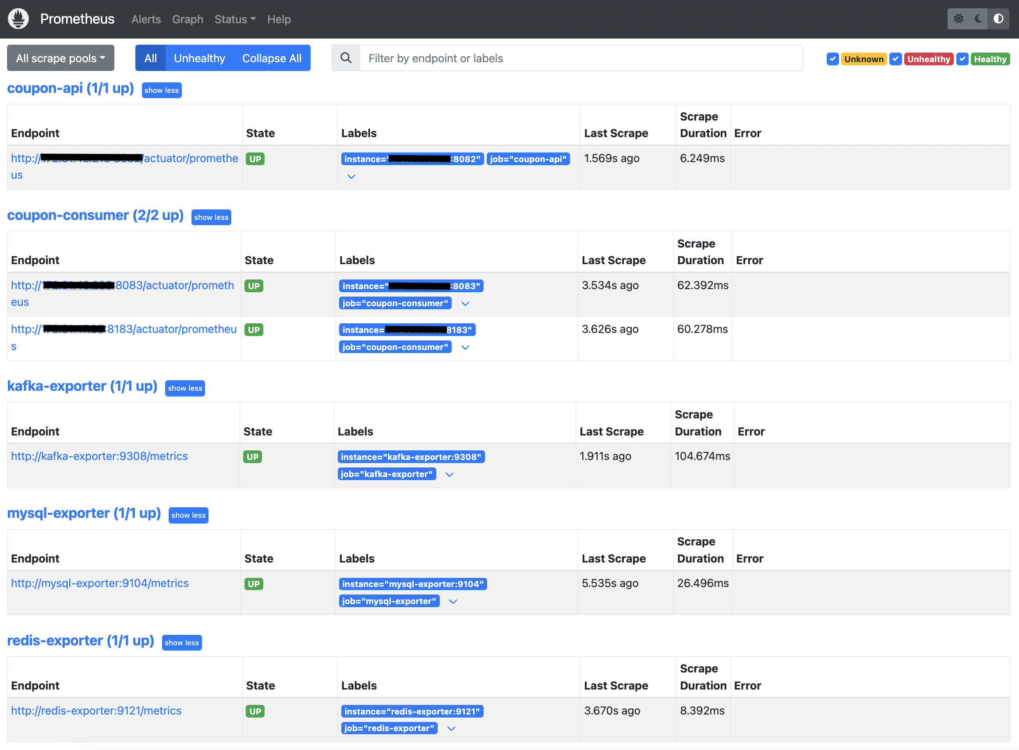This screenshot has height=750, width=1019.
Task: Collapse coupon-consumer pool with show less
Action: [x=211, y=217]
